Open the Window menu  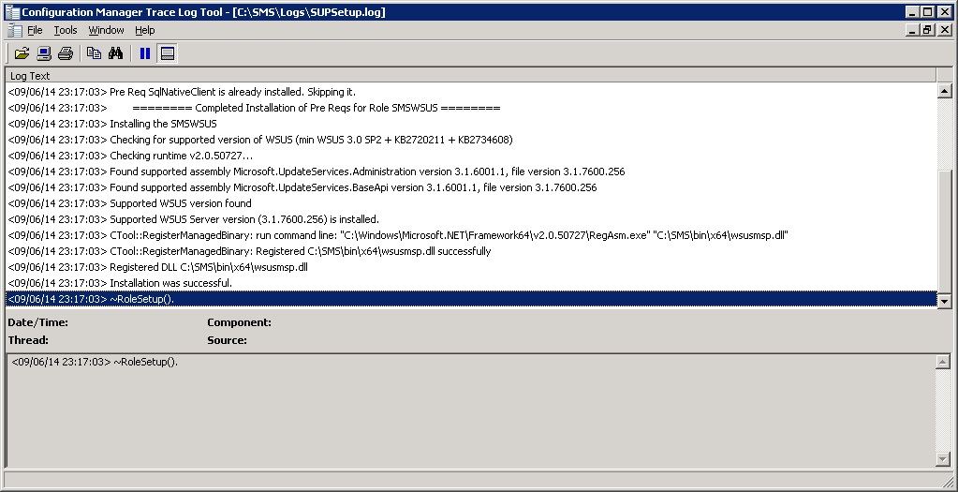click(106, 30)
